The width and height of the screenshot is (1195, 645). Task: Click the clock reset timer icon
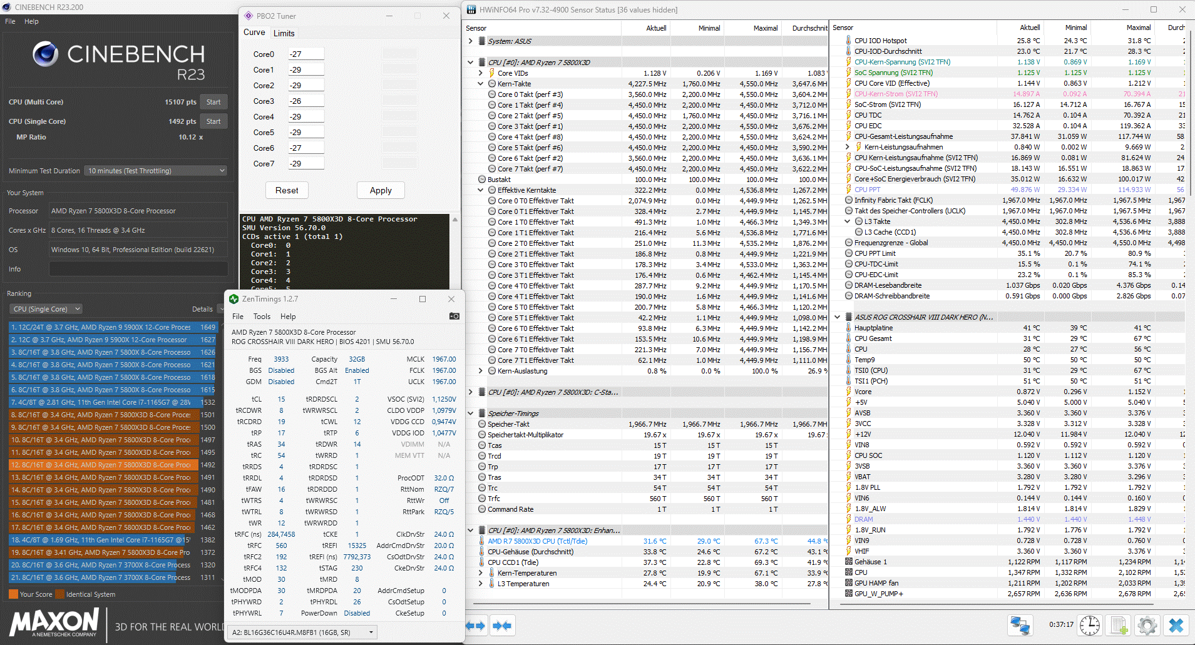[1090, 625]
